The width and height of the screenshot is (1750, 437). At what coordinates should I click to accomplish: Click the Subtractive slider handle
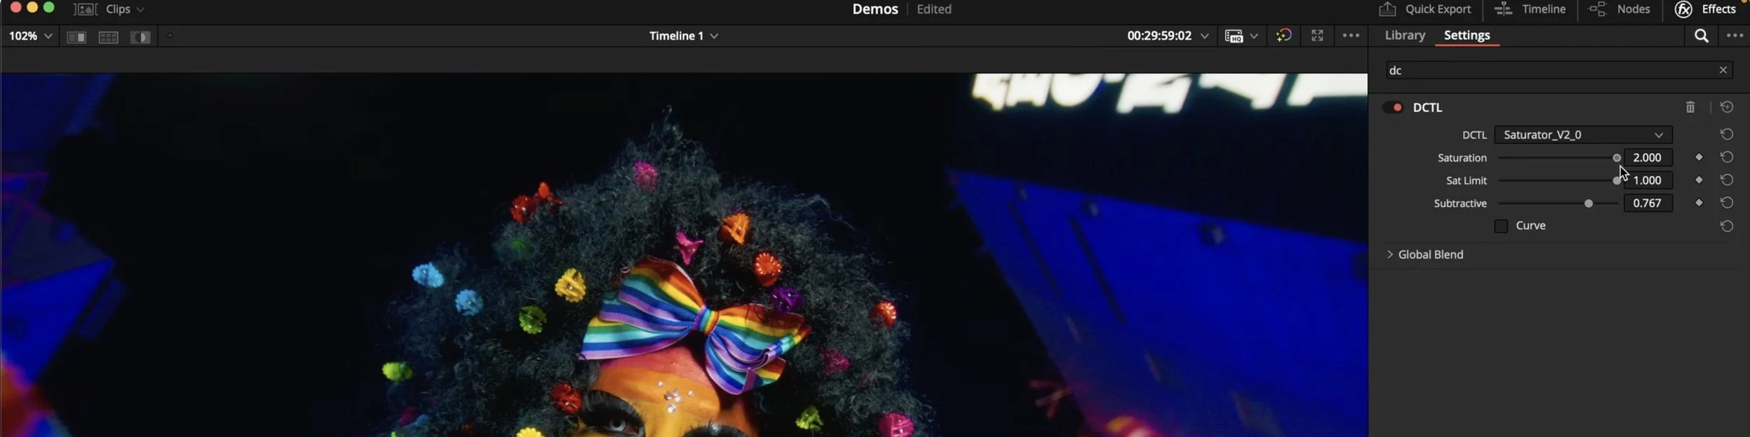click(1588, 203)
